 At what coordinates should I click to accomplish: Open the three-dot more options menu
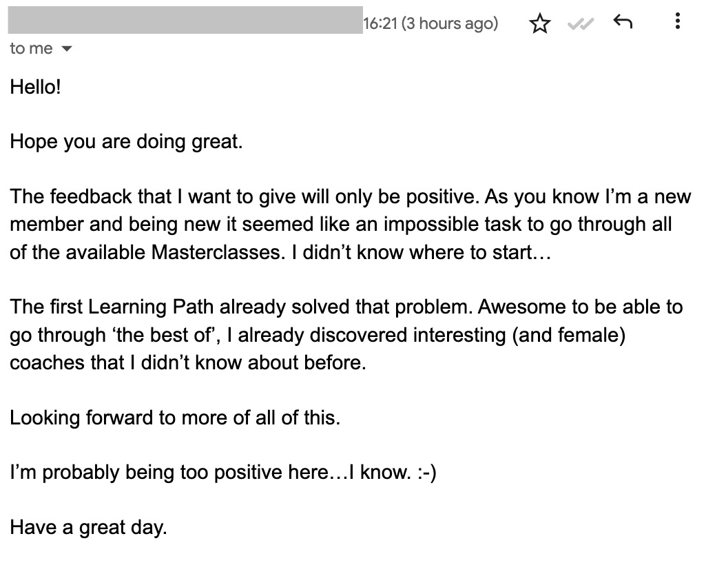(x=677, y=21)
